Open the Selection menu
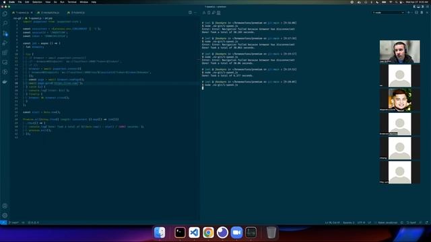Image resolution: width=431 pixels, height=242 pixels. (37, 2)
